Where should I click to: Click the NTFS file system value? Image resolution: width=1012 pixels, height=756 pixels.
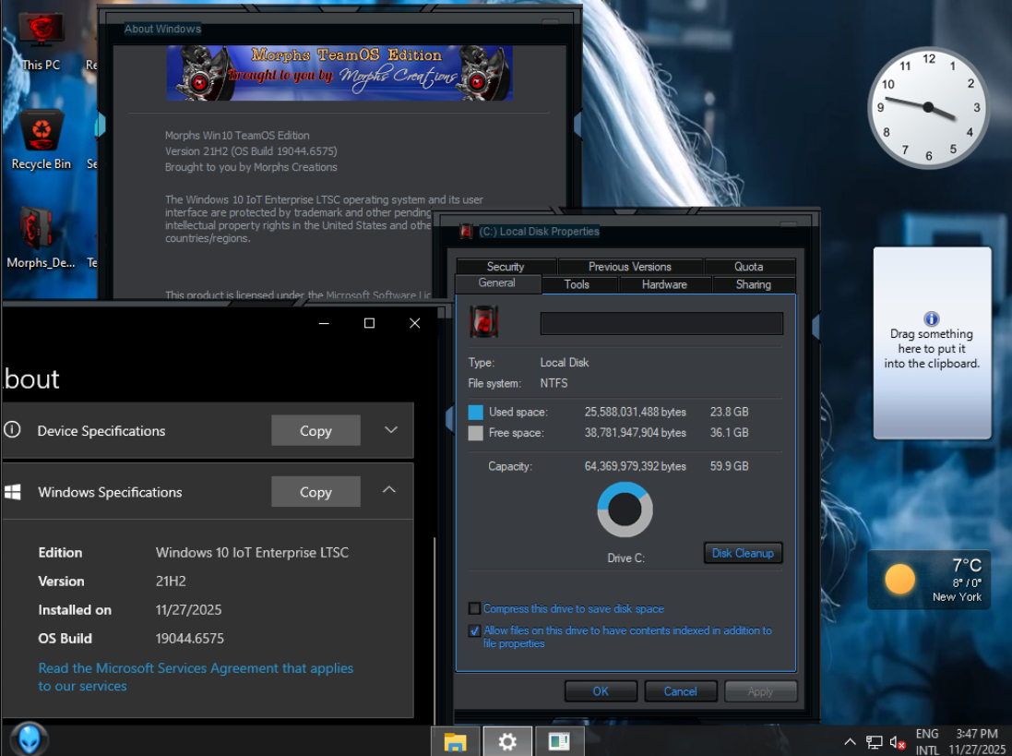click(x=554, y=383)
